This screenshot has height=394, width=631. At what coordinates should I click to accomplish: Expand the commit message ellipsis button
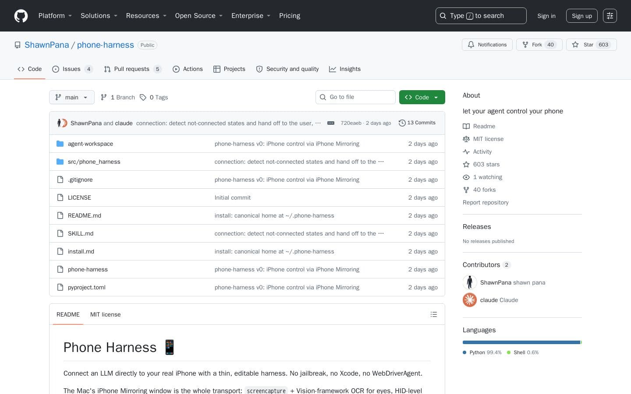(331, 123)
